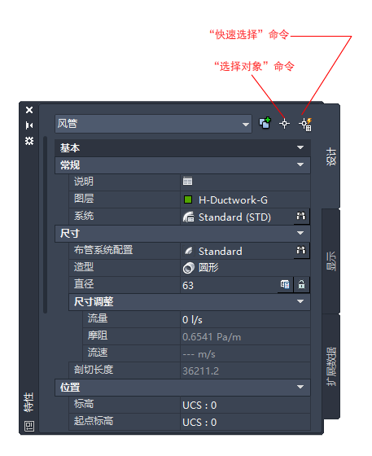Click the 流量 value field 0 l/s

pyautogui.click(x=245, y=319)
